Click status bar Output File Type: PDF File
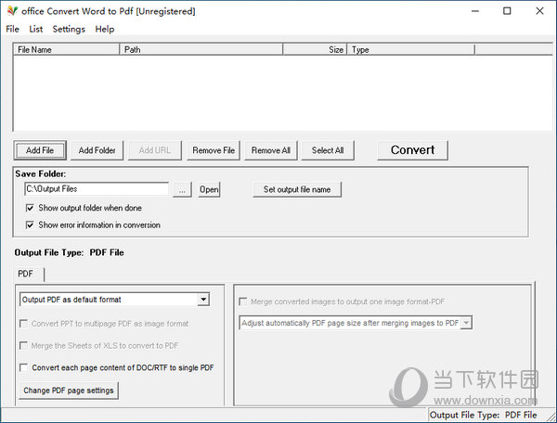Screen dimensions: 557x423 483,415
